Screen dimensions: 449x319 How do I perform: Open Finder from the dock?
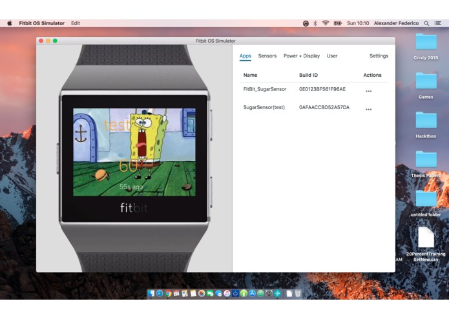pyautogui.click(x=151, y=293)
